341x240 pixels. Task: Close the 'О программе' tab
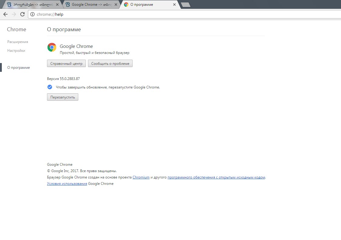click(x=174, y=5)
